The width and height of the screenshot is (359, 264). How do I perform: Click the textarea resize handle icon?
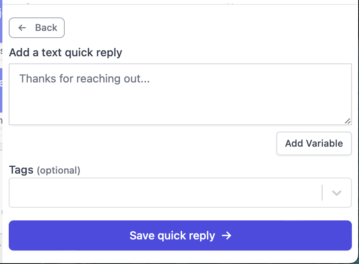(348, 121)
